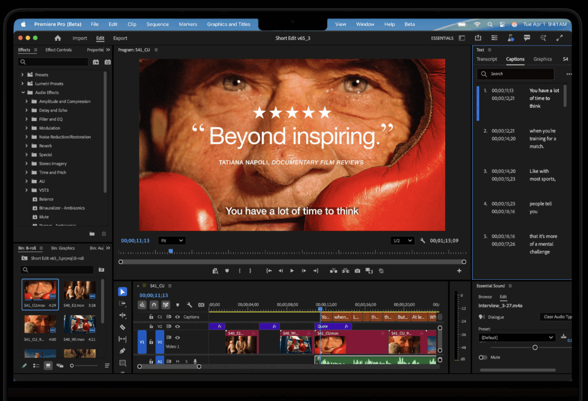Click the Import workspace button
Viewport: 588px width, 401px height.
80,38
